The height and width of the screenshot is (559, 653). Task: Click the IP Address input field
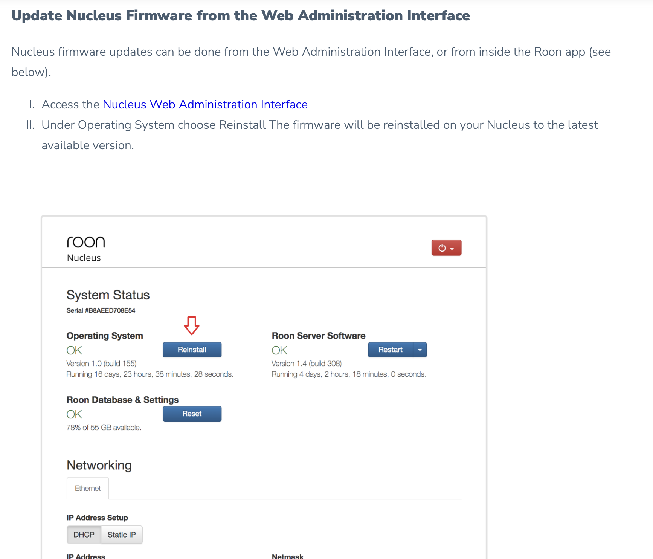point(86,557)
